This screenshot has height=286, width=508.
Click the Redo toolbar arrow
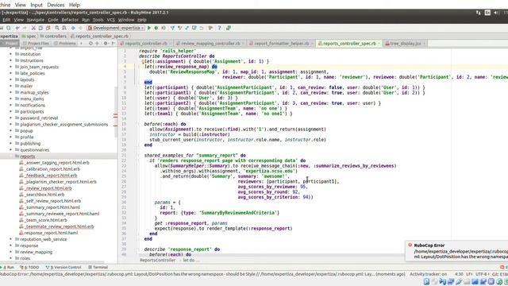click(x=25, y=29)
